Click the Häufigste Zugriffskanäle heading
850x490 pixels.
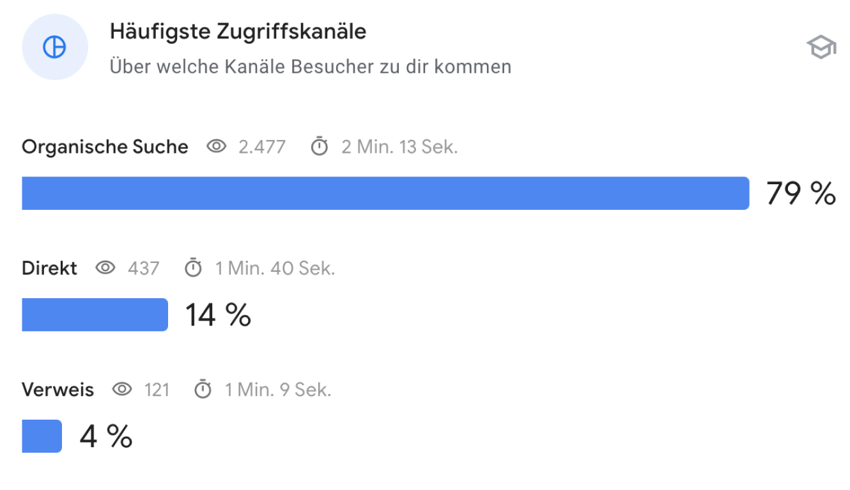[x=238, y=31]
